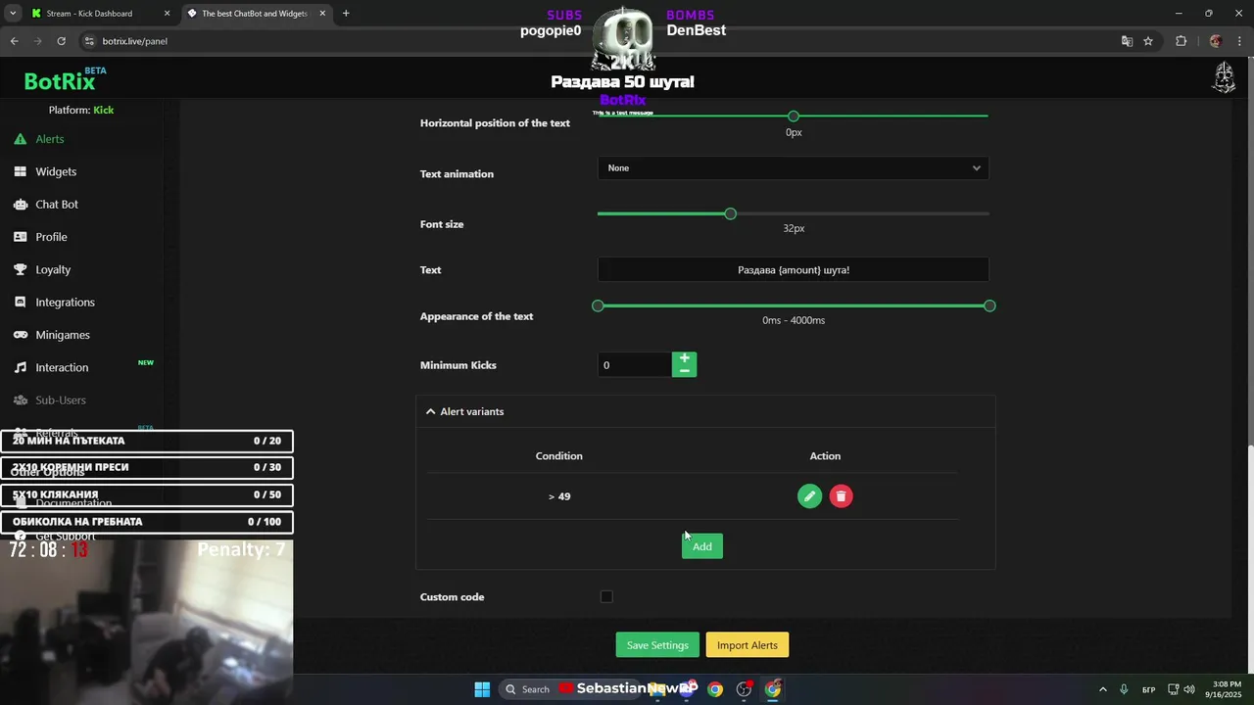Viewport: 1254px width, 705px height.
Task: Click the Integrations link icon
Action: coord(20,302)
